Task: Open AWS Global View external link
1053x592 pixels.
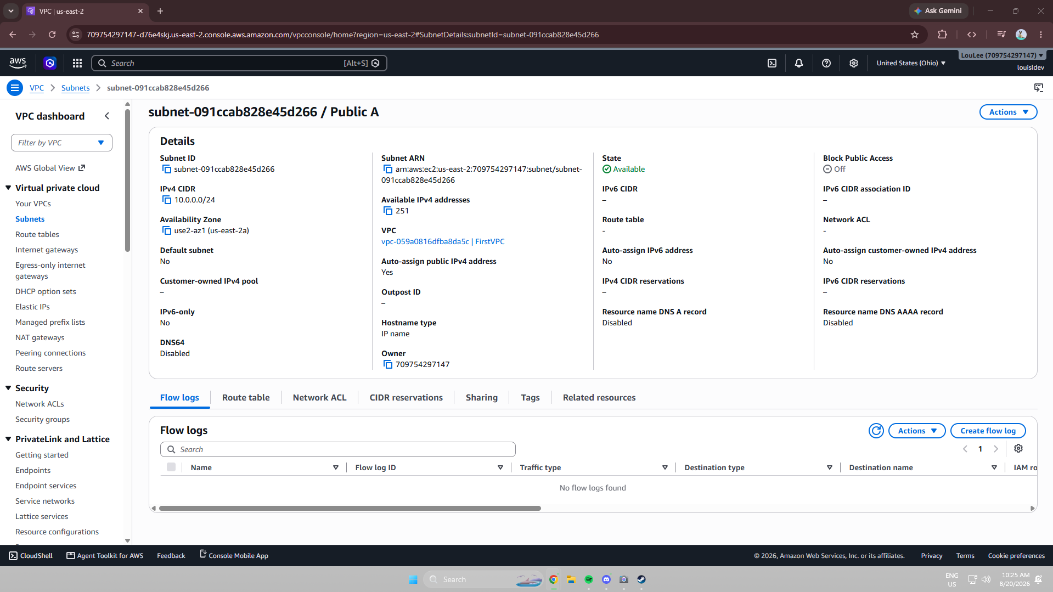Action: (50, 168)
